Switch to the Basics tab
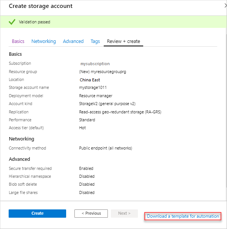The width and height of the screenshot is (227, 229). [x=18, y=41]
